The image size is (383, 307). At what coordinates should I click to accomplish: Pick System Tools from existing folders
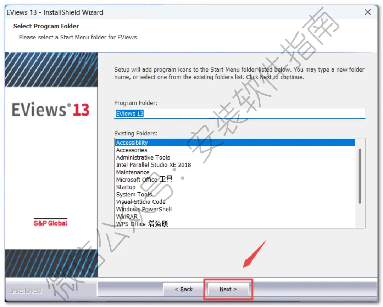point(235,194)
